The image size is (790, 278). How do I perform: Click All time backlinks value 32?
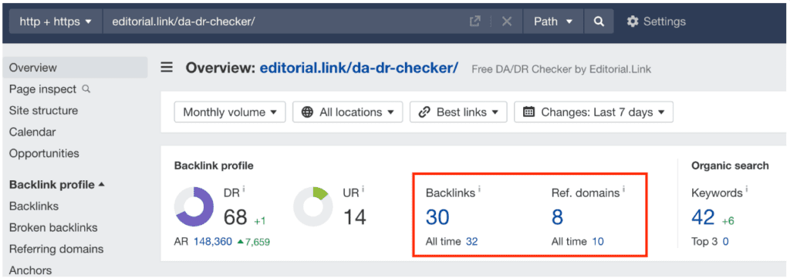click(471, 242)
